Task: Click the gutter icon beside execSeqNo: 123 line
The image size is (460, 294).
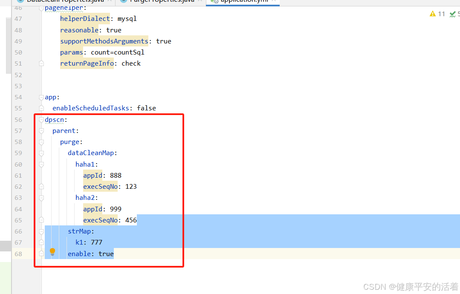Action: point(41,186)
